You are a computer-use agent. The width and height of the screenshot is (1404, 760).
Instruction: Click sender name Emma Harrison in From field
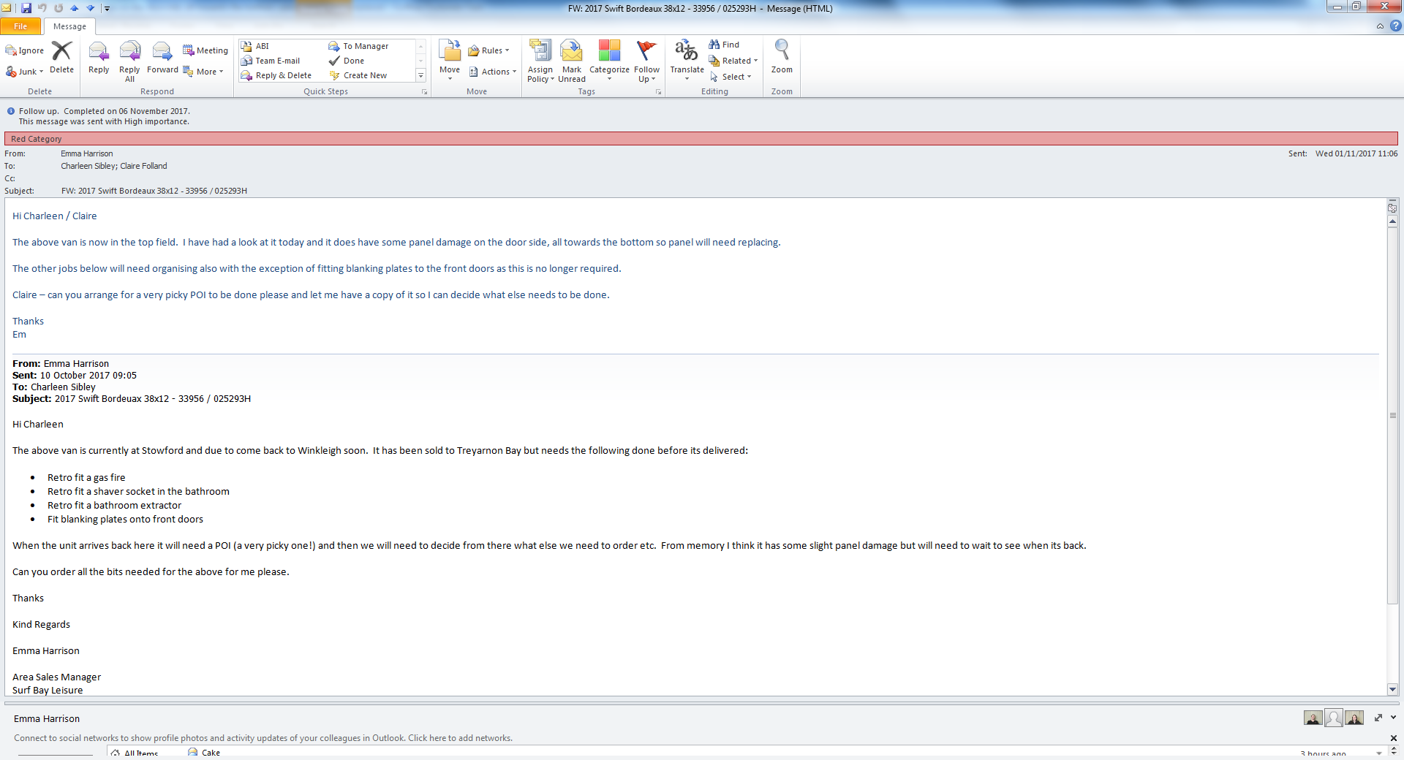click(x=87, y=153)
